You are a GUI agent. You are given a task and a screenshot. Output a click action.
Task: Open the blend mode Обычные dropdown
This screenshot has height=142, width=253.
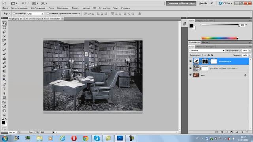tap(207, 50)
